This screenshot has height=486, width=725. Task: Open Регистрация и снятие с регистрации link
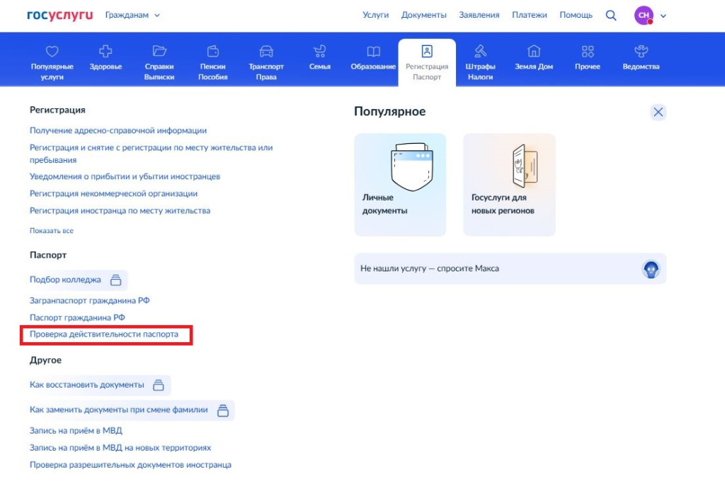[152, 154]
